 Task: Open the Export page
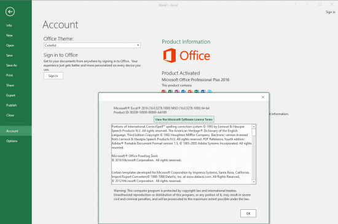[10, 95]
